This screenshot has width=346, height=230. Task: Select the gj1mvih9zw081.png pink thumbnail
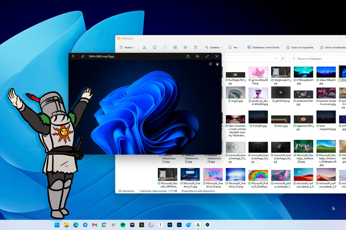(258, 72)
